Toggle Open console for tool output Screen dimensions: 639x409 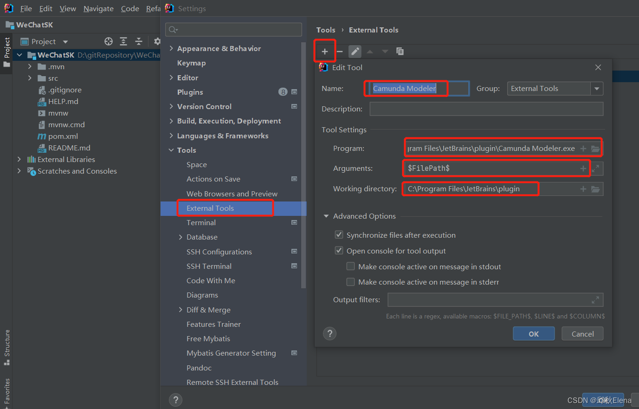tap(339, 251)
